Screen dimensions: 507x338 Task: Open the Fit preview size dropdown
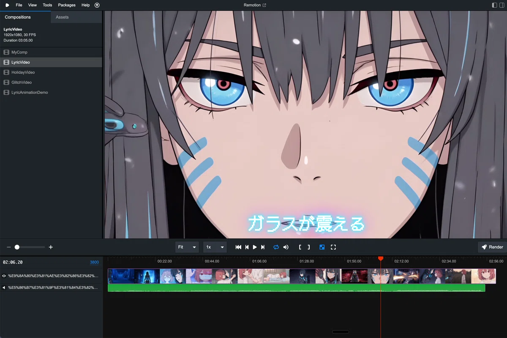(x=187, y=247)
